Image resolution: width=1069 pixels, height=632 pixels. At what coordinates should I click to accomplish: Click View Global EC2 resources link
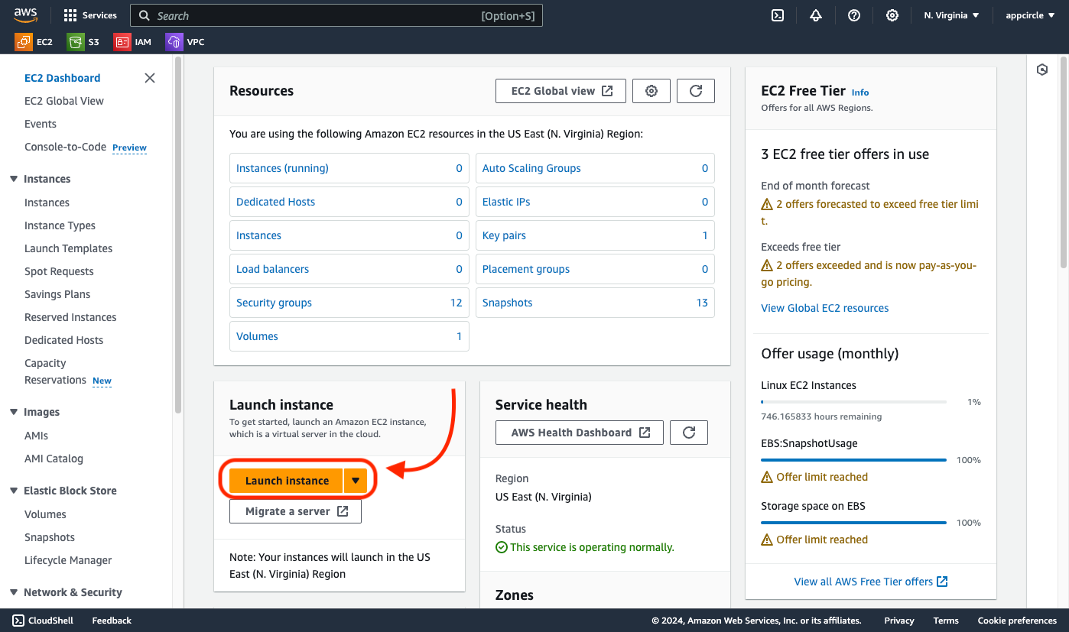(825, 308)
